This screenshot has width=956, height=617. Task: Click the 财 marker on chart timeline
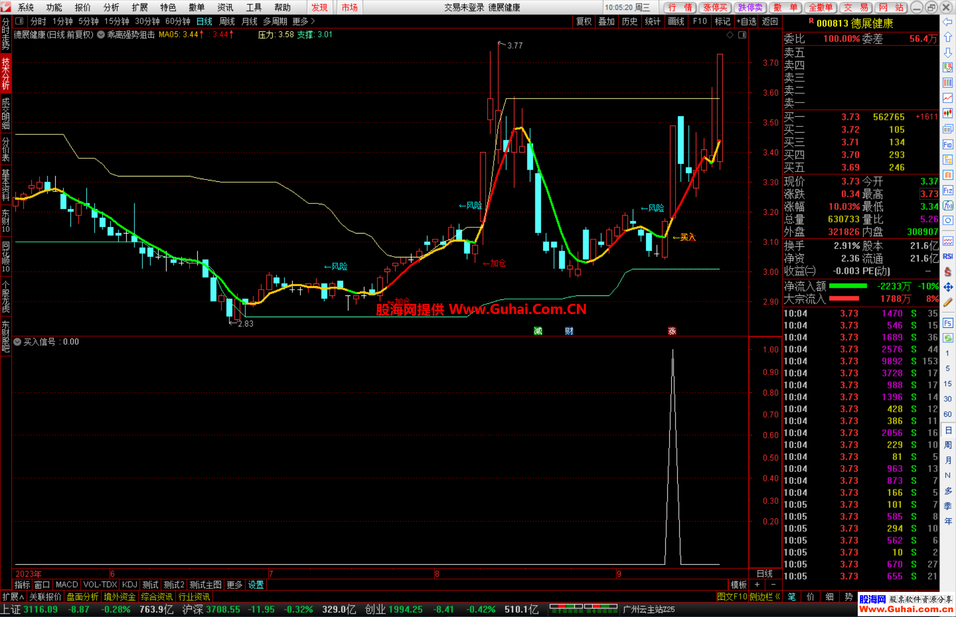[x=569, y=331]
